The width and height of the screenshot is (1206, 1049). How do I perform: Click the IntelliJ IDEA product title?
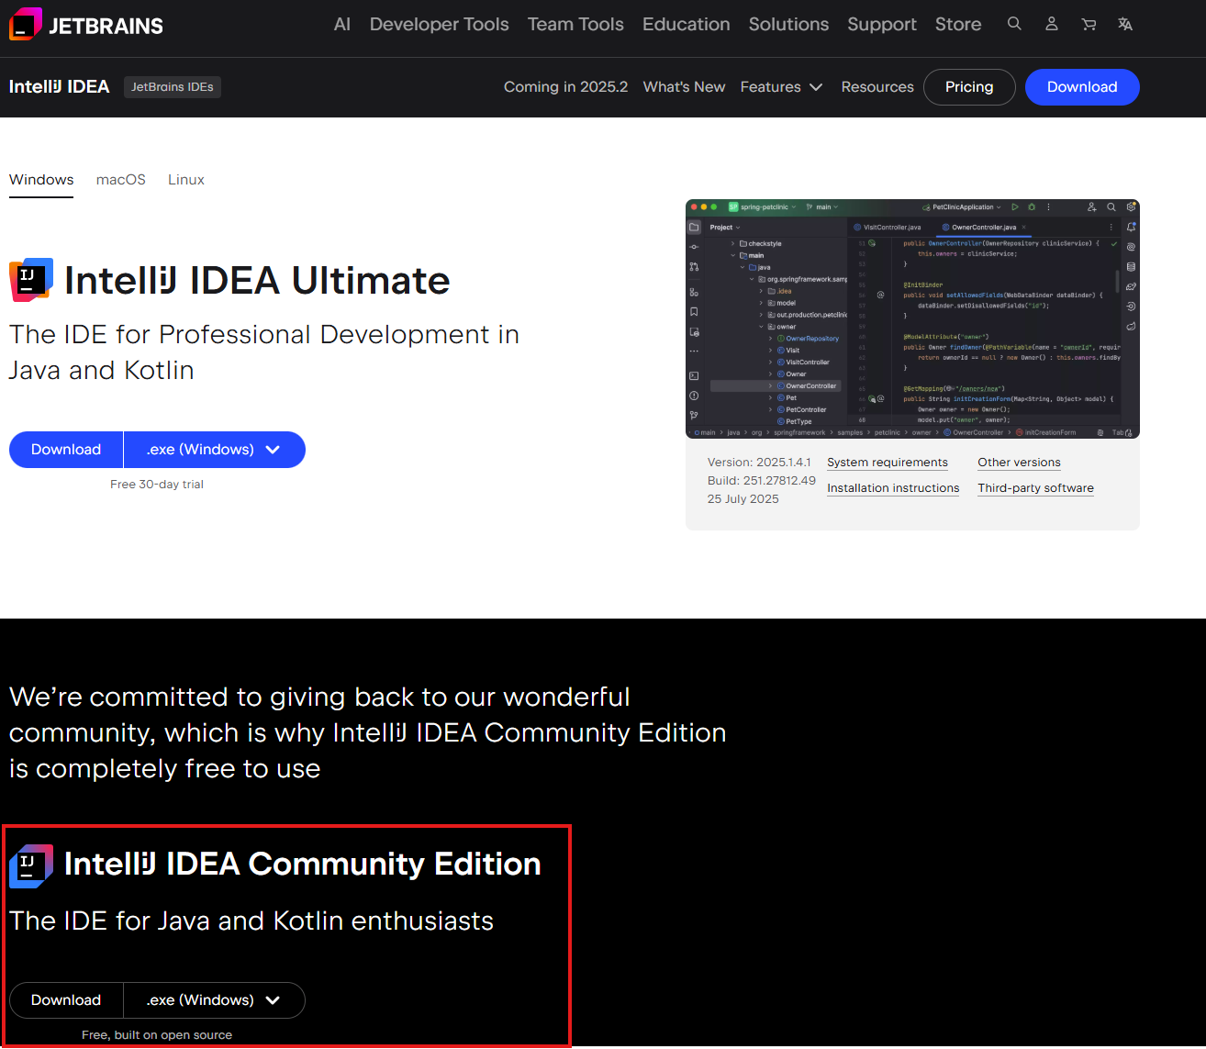pyautogui.click(x=60, y=87)
